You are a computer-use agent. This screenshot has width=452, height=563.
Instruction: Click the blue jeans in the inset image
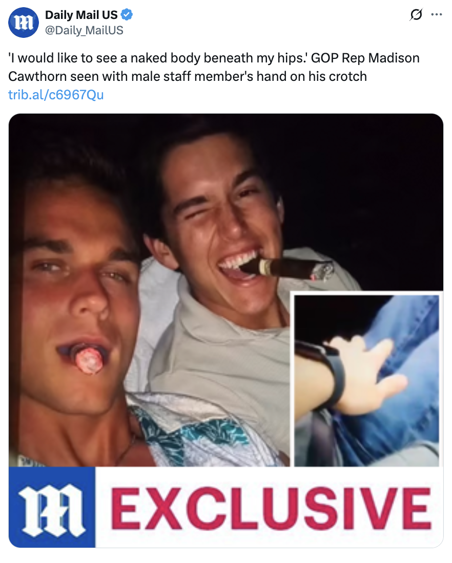tap(403, 388)
